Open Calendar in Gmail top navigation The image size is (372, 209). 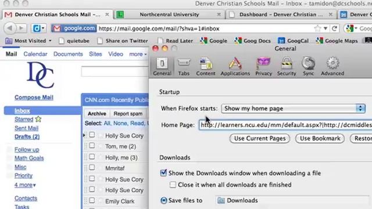point(35,54)
